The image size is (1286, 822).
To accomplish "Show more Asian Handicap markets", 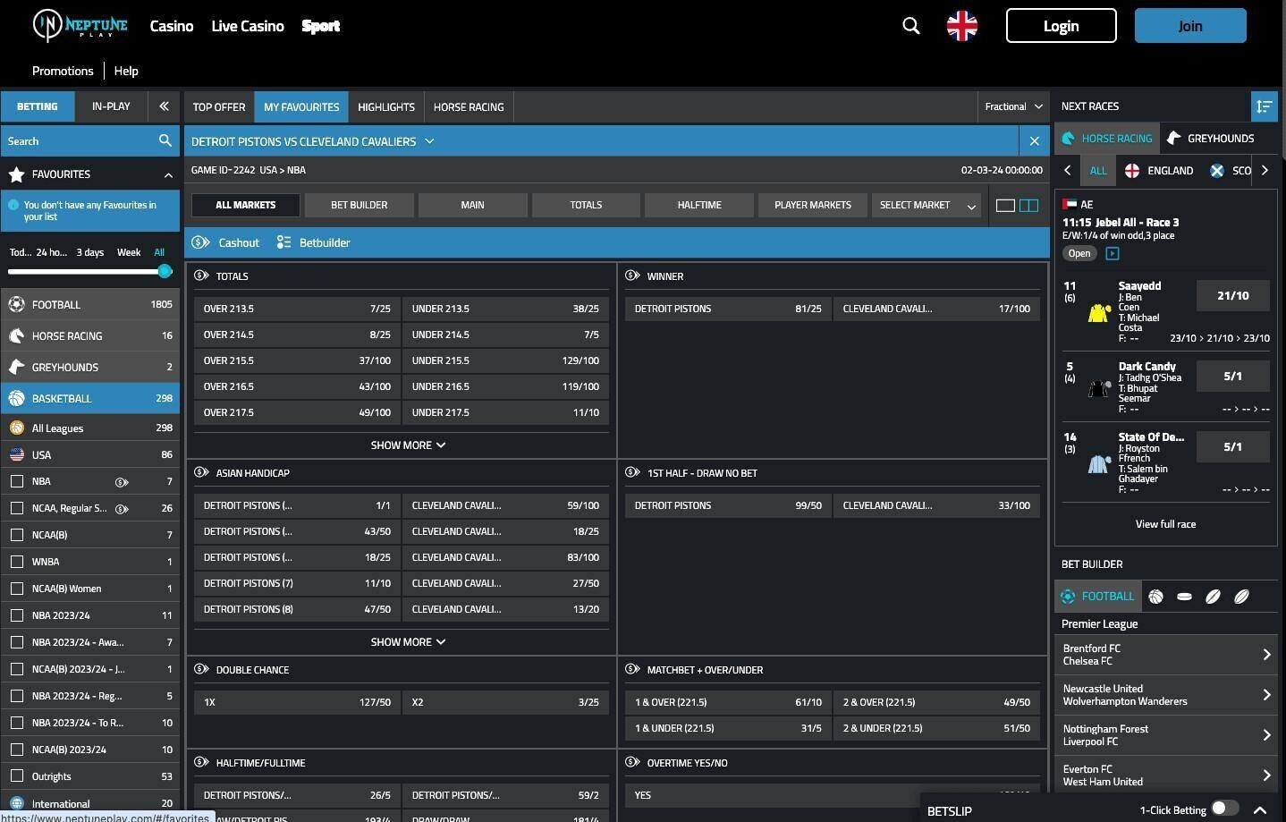I will 408,642.
